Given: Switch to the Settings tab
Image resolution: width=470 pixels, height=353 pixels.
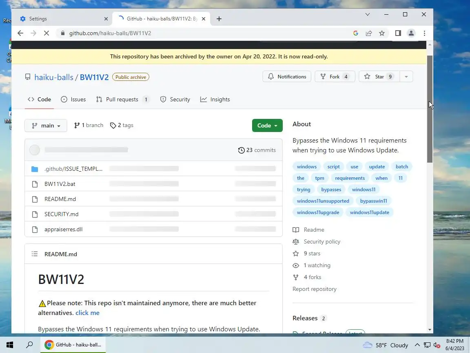Looking at the screenshot, I should [x=63, y=19].
